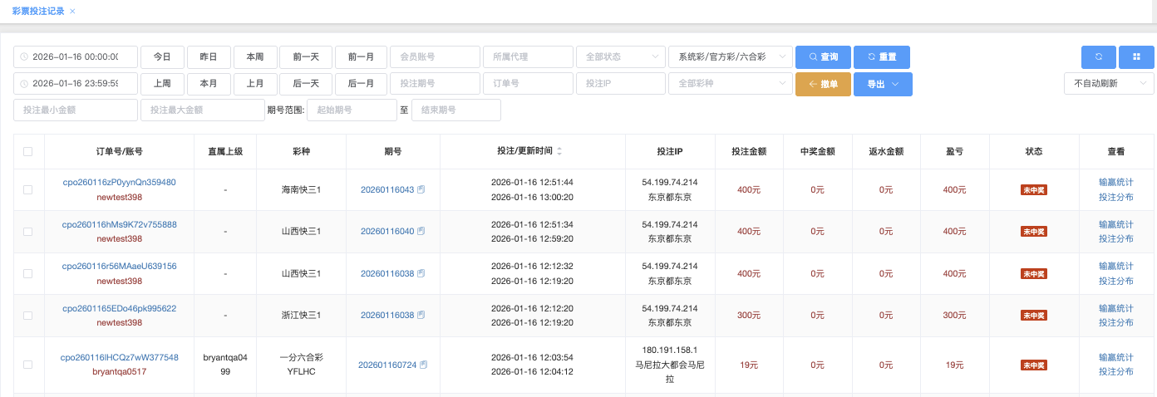Click the 撤单 cancel order button

[823, 84]
